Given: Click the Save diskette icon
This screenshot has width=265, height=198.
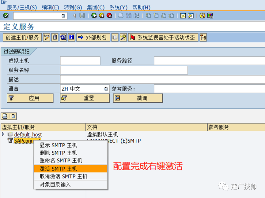Looking at the screenshot, I should (82, 16).
